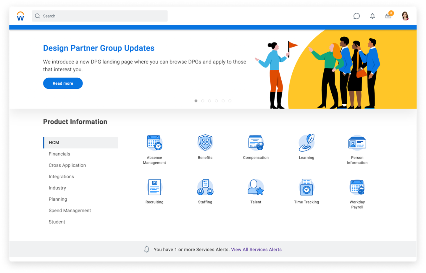Open the Compensation product icon
Screen dimensions: 426x273
tap(256, 143)
